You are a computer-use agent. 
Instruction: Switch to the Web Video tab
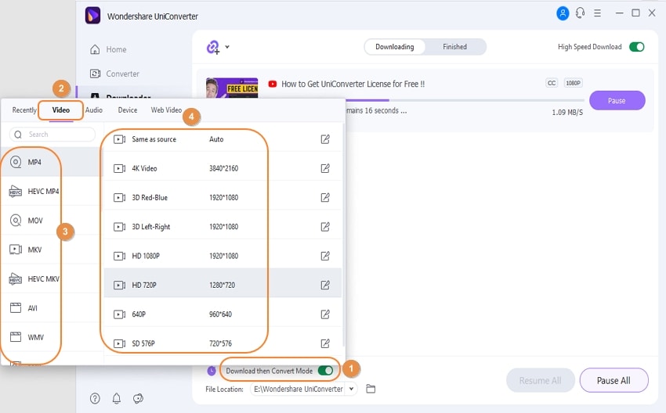point(166,110)
